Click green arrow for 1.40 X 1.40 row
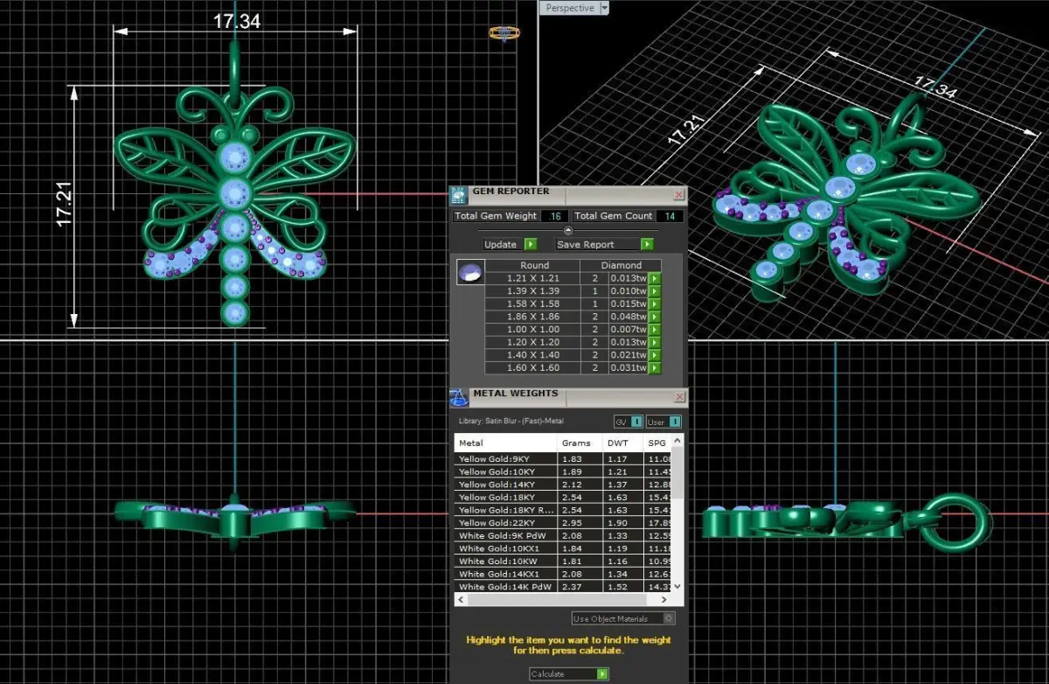The width and height of the screenshot is (1049, 684). coord(654,356)
